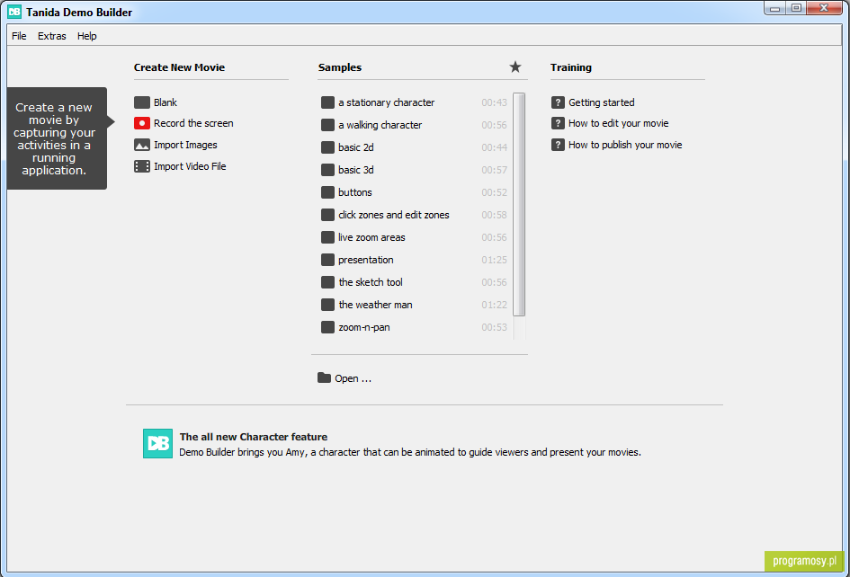Screen dimensions: 850x577
Task: Open the Help menu
Action: [x=86, y=36]
